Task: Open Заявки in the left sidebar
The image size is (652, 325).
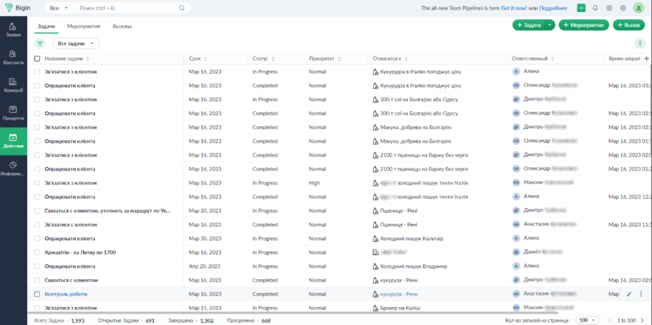Action: pyautogui.click(x=13, y=29)
